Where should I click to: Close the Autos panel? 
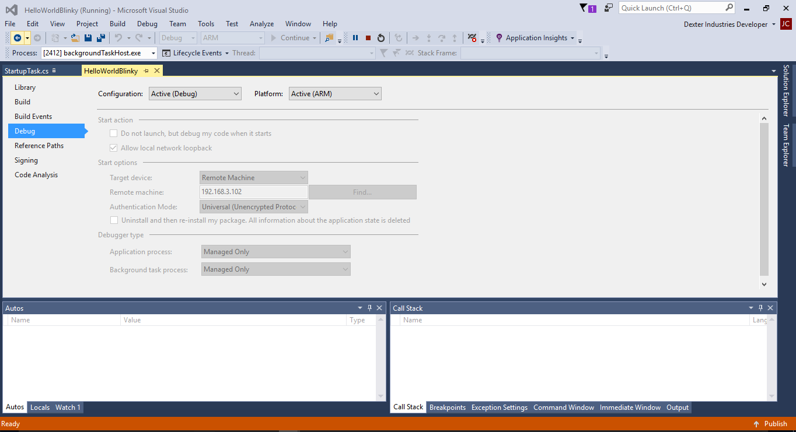pos(379,308)
